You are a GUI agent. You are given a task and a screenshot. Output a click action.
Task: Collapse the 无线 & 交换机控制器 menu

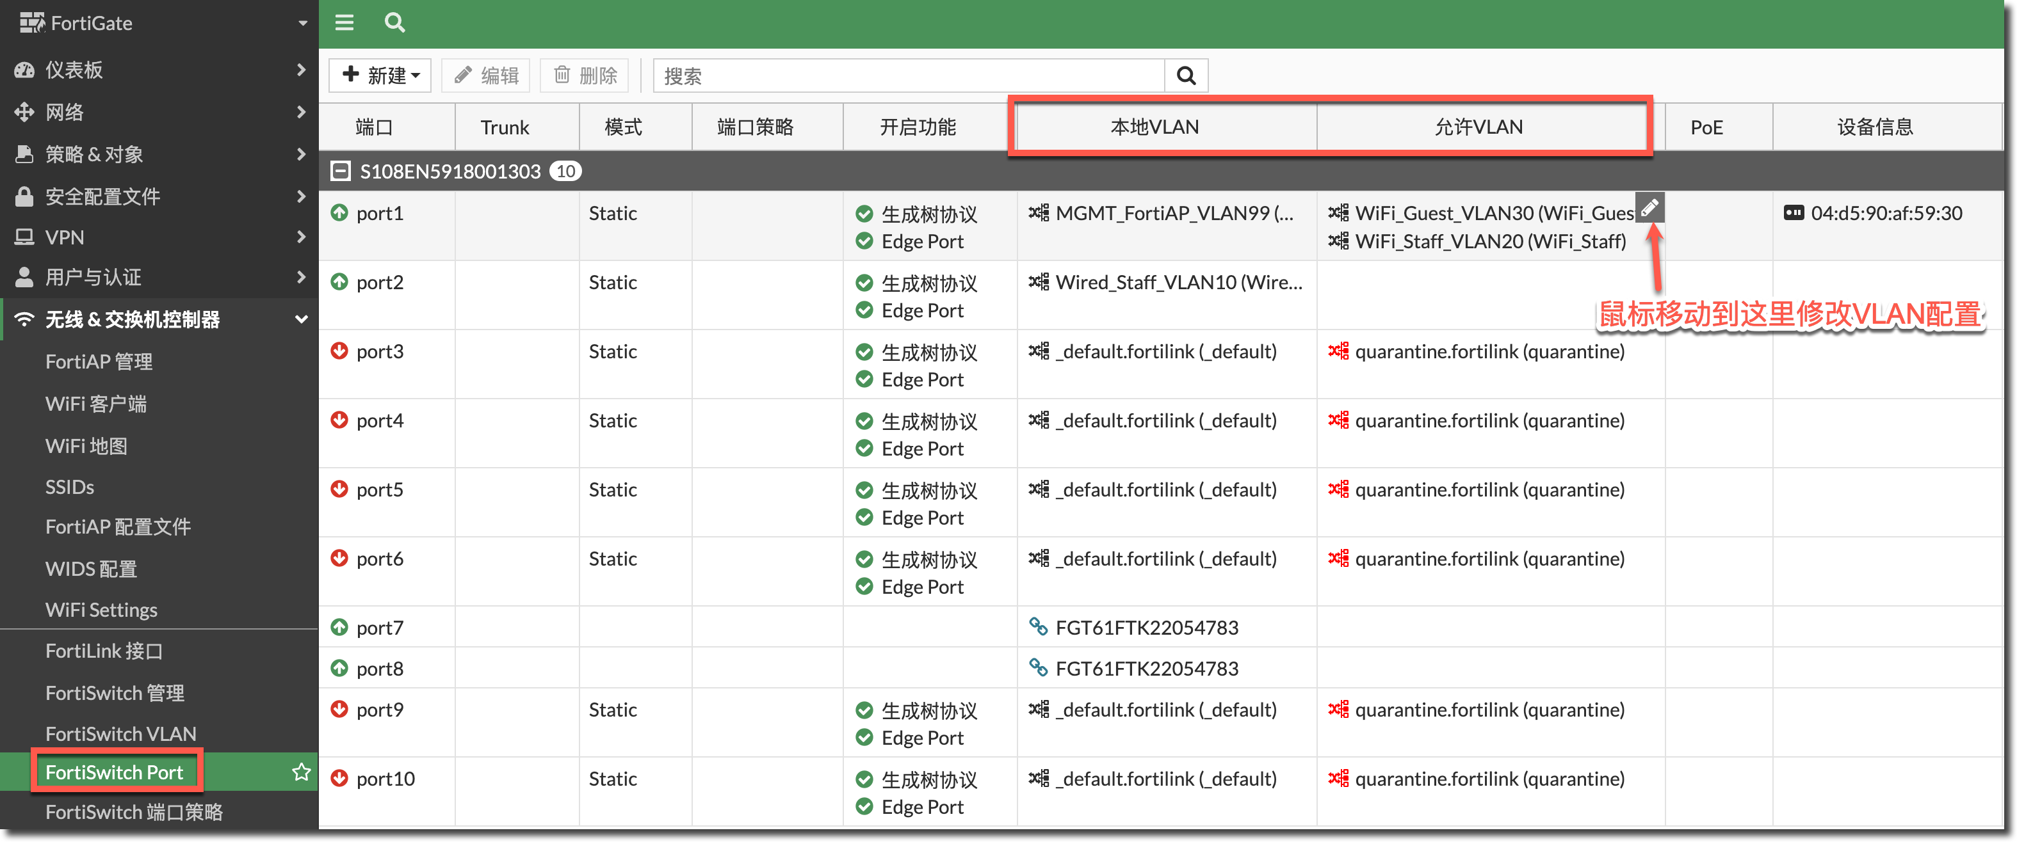[x=159, y=319]
